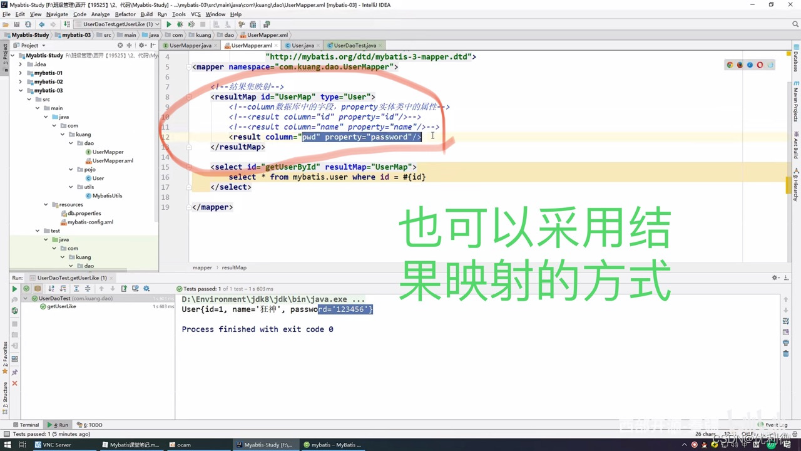
Task: Open the Terminal tool window
Action: [x=25, y=425]
